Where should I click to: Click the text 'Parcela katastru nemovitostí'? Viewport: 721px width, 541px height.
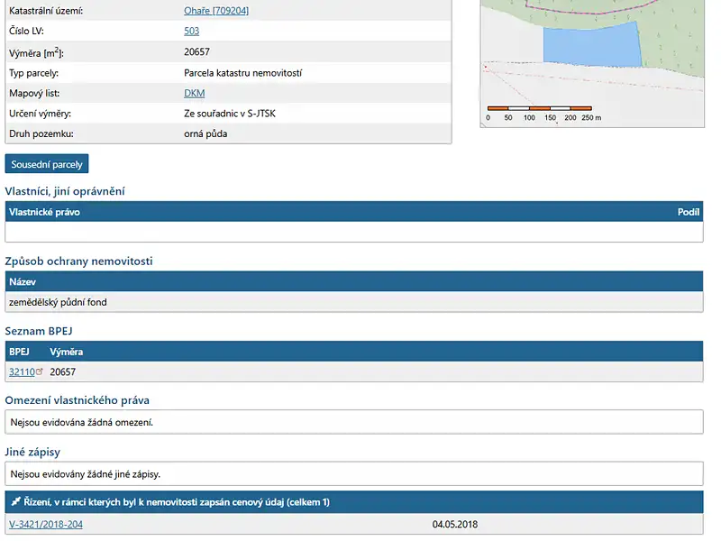(242, 73)
